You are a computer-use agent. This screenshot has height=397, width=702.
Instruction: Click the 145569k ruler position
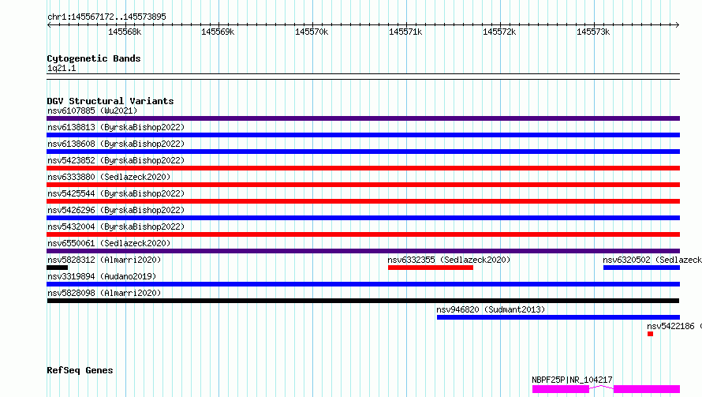(218, 32)
